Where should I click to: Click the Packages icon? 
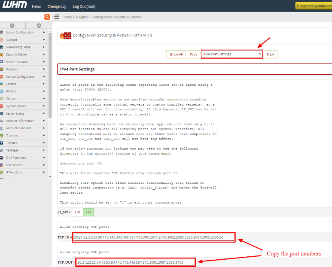2,150
